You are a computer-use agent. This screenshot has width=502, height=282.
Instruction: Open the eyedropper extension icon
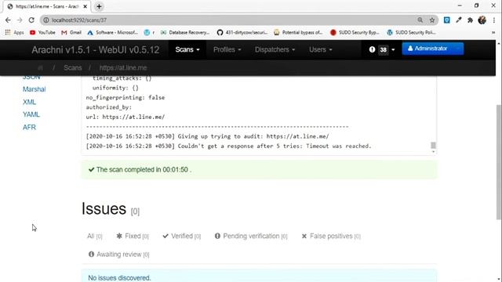click(x=458, y=20)
